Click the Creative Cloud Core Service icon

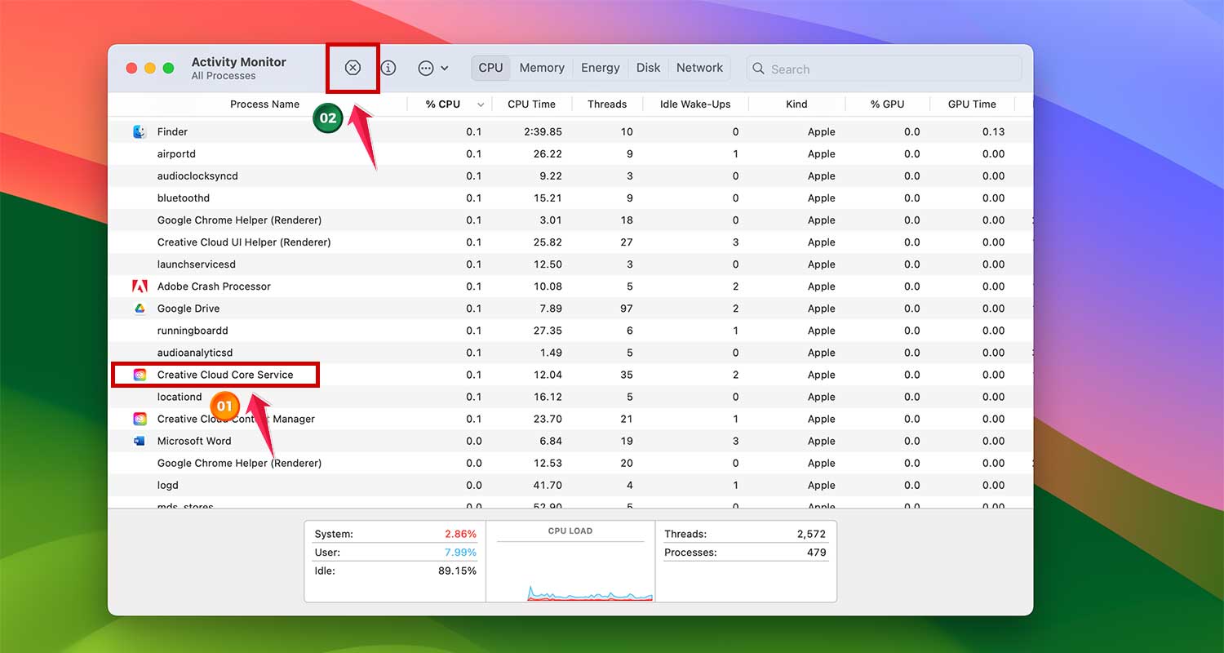[139, 375]
